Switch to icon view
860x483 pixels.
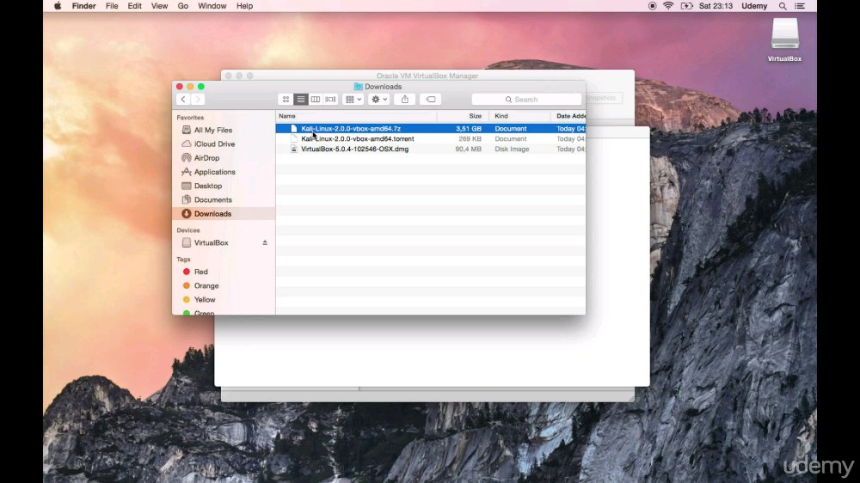[286, 99]
